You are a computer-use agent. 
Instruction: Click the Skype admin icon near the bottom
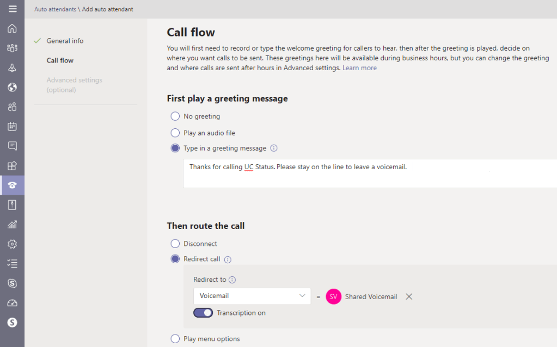click(x=12, y=283)
